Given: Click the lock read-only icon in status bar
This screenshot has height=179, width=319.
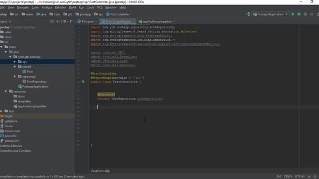Looking at the screenshot, I should pos(309,177).
